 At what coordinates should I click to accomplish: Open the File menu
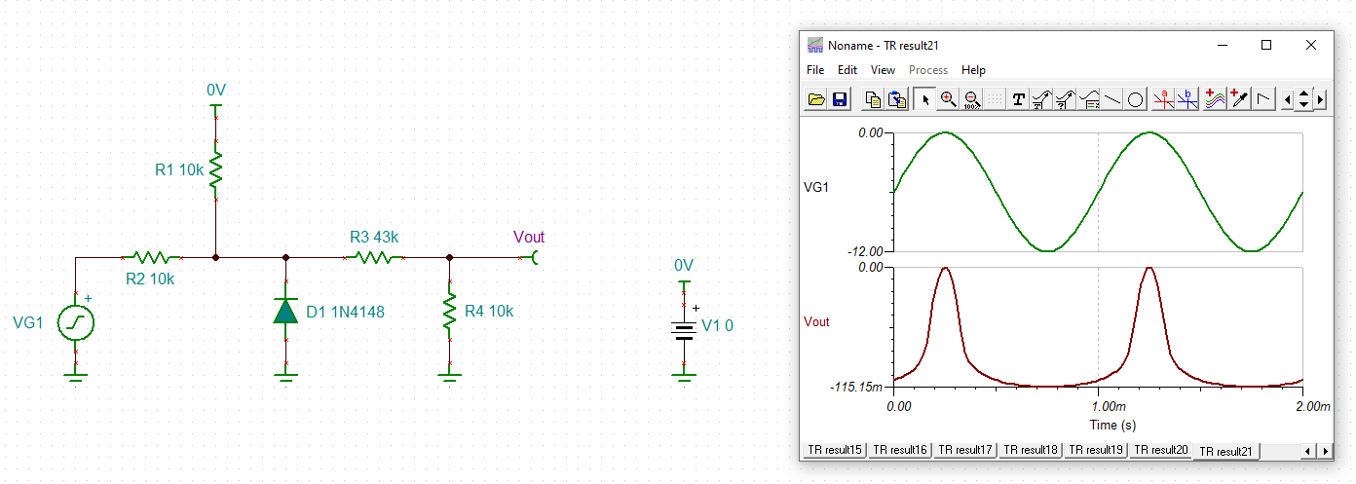coord(815,70)
